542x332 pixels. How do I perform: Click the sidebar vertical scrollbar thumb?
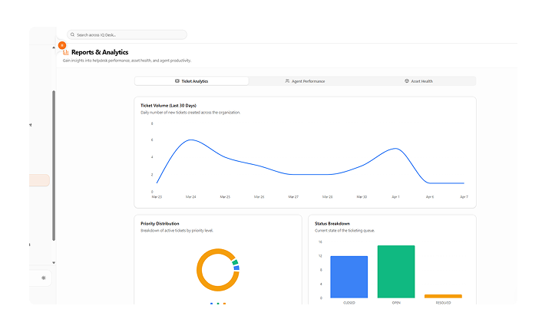click(54, 166)
